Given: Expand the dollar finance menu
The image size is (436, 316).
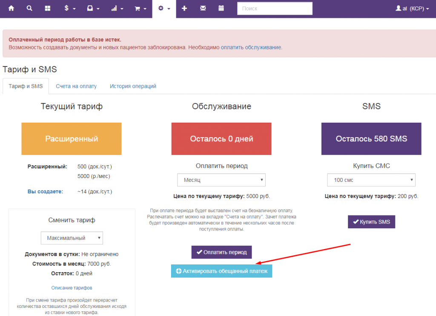Looking at the screenshot, I should point(69,9).
